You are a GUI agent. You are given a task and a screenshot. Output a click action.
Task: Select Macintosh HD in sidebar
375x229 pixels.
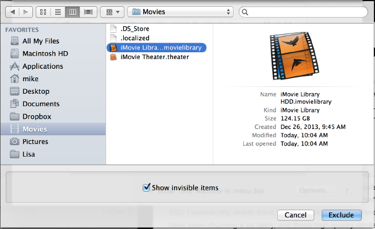click(53, 53)
